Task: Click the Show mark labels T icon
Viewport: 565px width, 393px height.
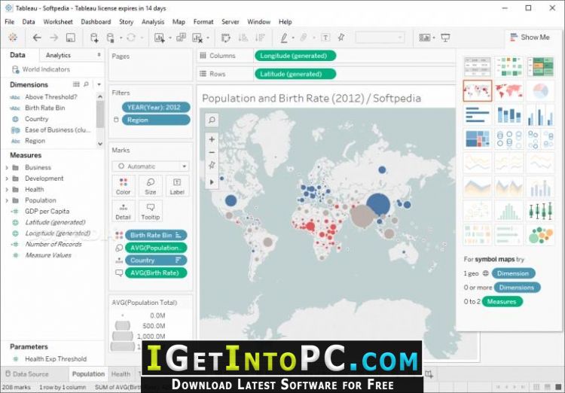Action: (x=325, y=38)
